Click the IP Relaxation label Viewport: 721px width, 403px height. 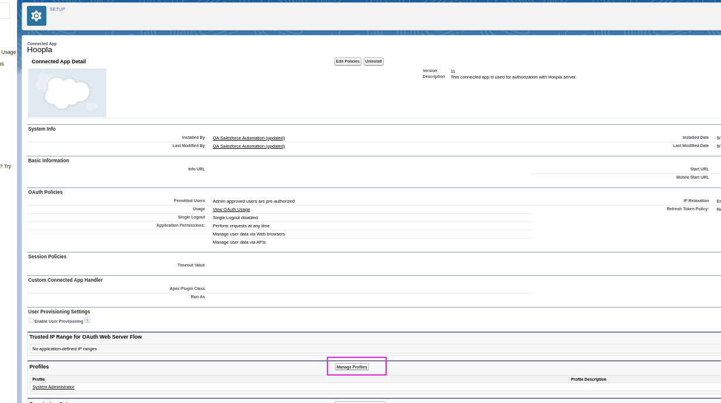tap(696, 201)
